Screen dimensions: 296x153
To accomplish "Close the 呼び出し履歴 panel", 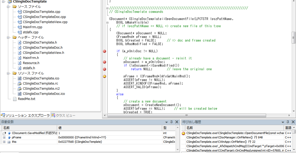I will point(293,122).
